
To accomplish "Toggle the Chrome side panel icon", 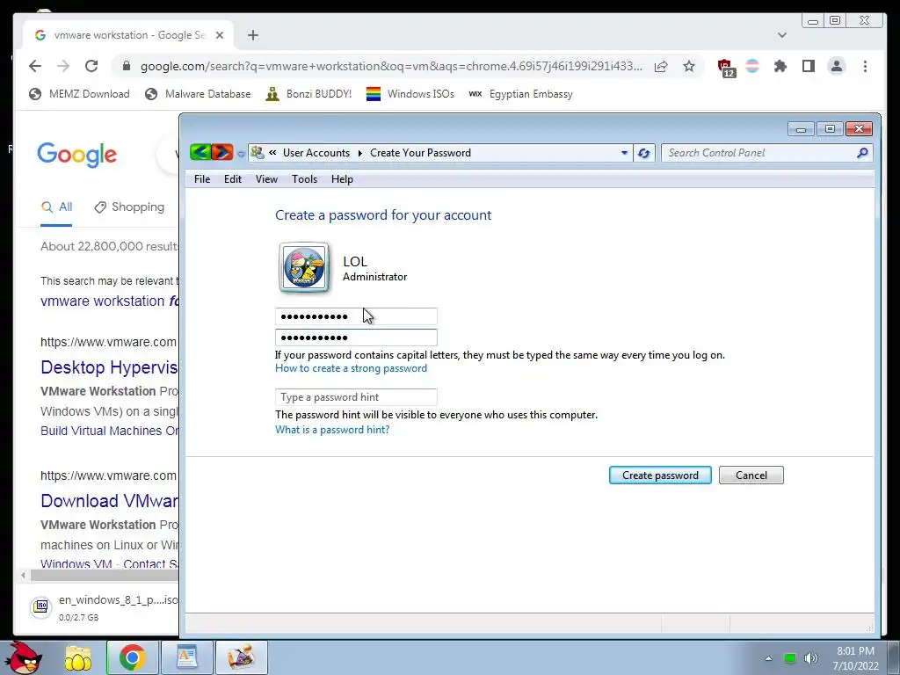I will [809, 66].
